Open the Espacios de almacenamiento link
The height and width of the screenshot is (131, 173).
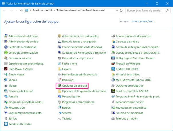click(26, 64)
